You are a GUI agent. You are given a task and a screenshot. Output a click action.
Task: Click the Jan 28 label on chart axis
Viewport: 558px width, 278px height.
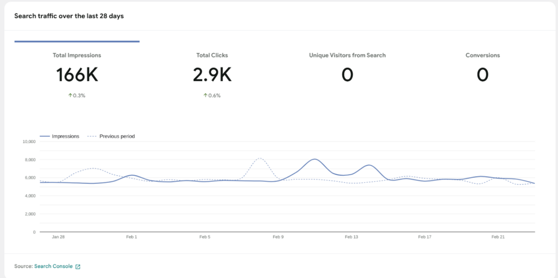(x=58, y=237)
